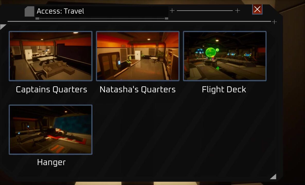The image size is (305, 185).
Task: Close the Access: Travel window
Action: pos(257,9)
